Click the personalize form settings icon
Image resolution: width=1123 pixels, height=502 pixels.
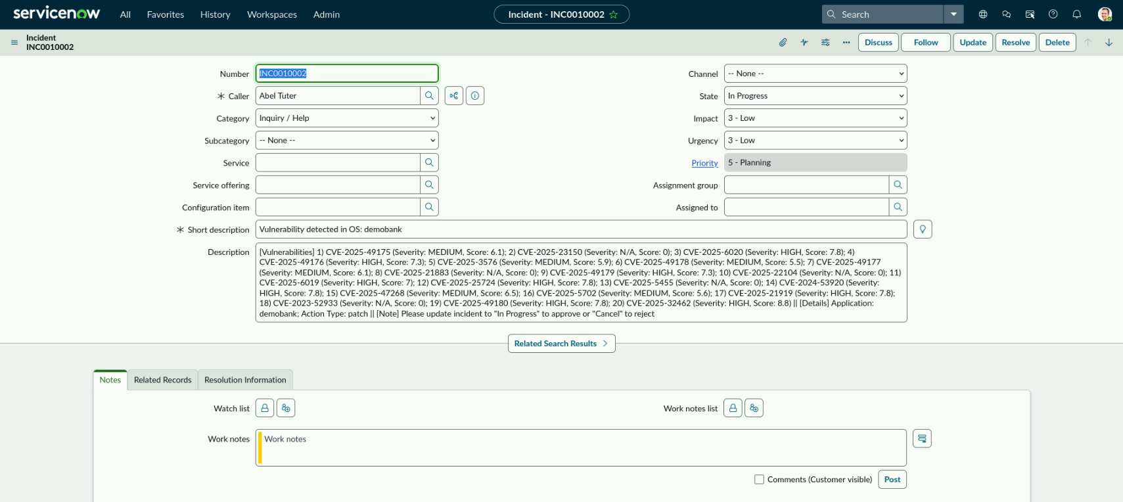point(825,43)
